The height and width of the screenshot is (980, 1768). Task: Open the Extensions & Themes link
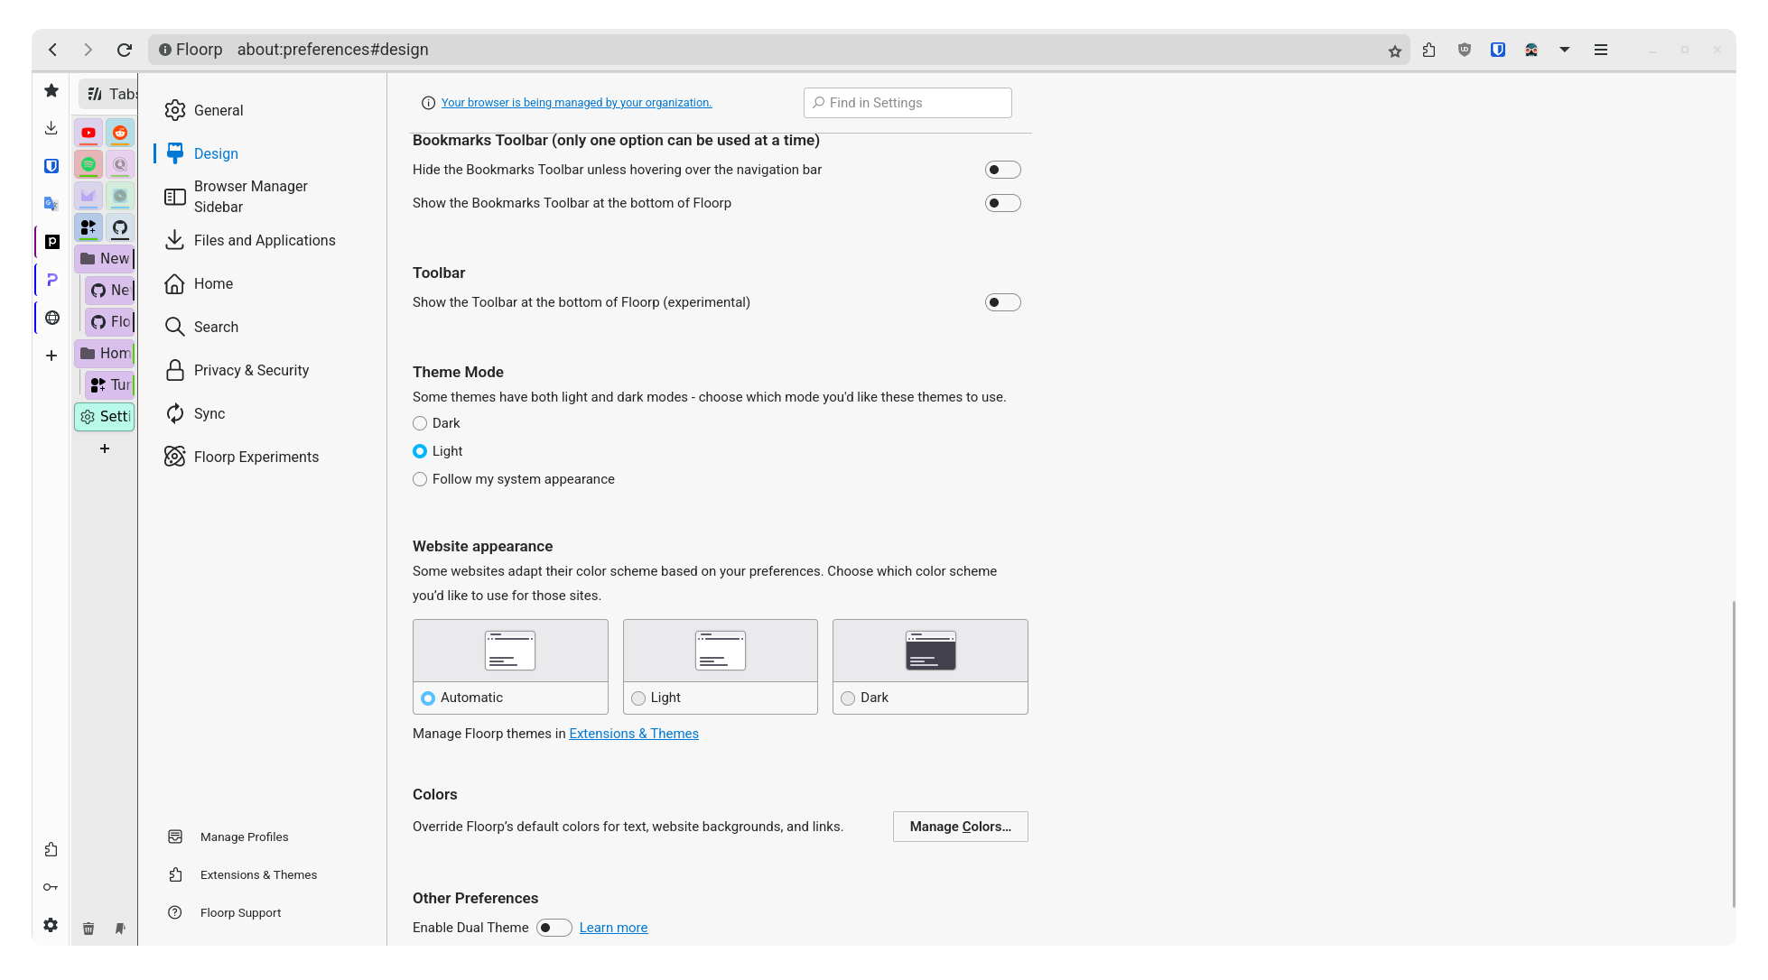tap(633, 734)
